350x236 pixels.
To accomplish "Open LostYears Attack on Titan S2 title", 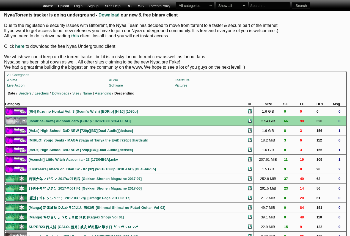I will (92, 169).
